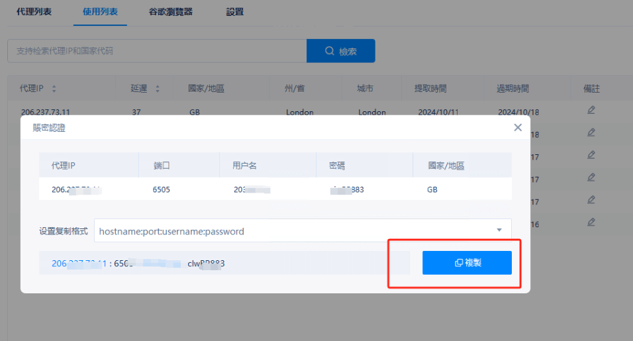Switch to the 代理列表 tab
Screen dimensions: 633x341
(x=34, y=12)
